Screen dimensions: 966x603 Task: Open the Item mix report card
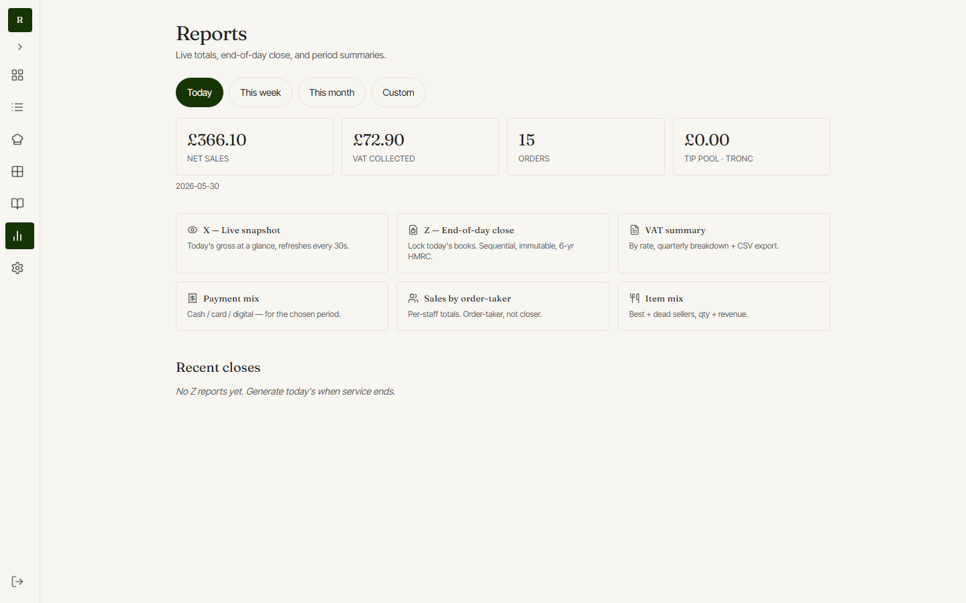pyautogui.click(x=724, y=306)
